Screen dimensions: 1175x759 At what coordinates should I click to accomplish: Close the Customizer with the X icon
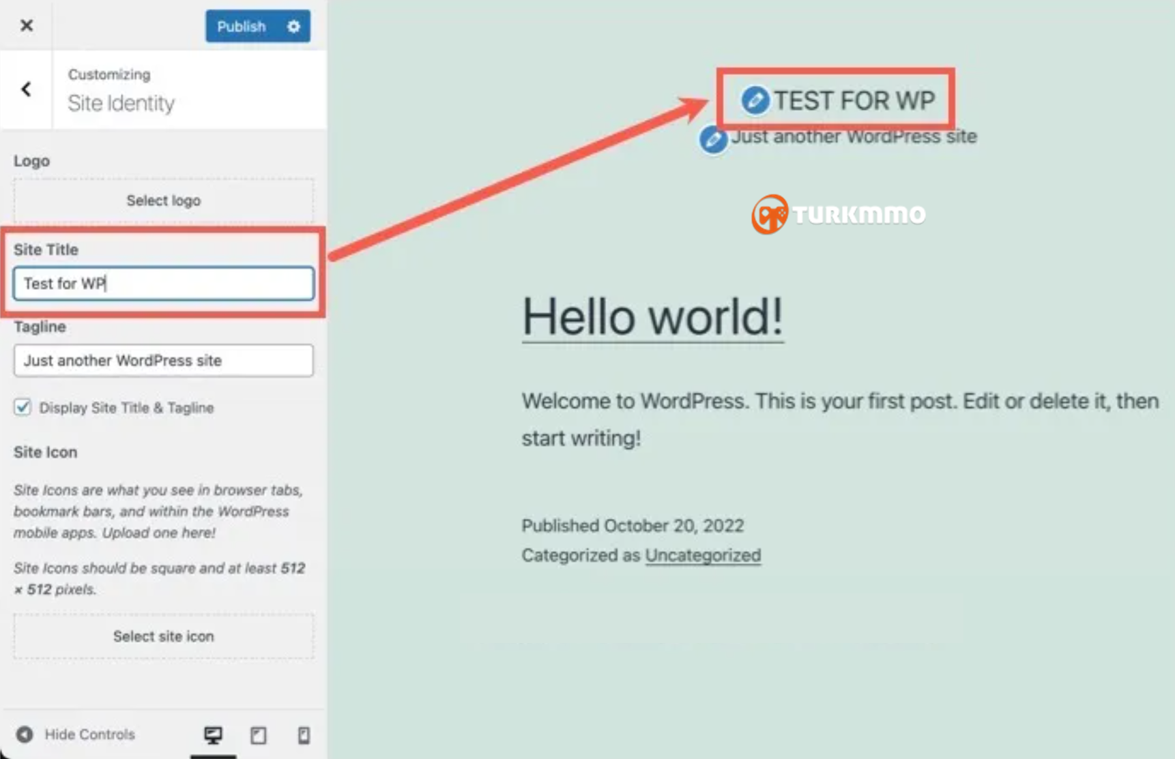point(27,26)
